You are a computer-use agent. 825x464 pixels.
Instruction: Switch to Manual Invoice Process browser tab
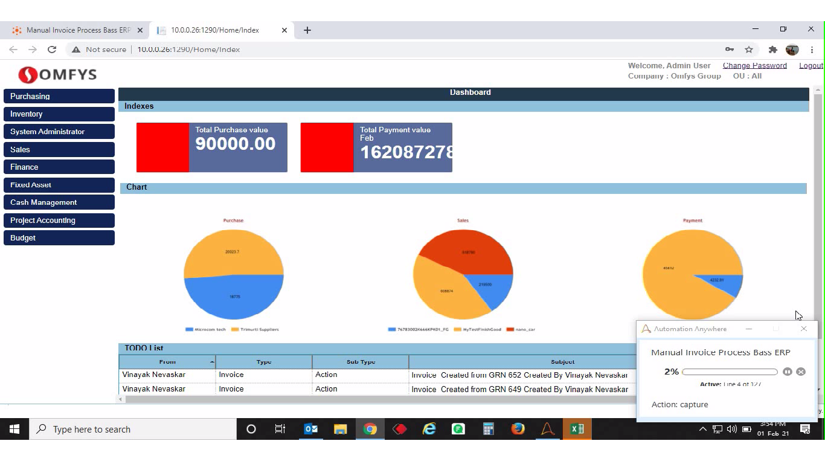(x=78, y=30)
